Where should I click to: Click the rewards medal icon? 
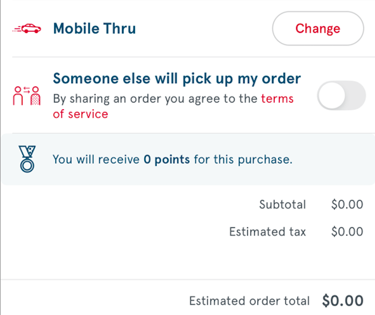pos(27,159)
